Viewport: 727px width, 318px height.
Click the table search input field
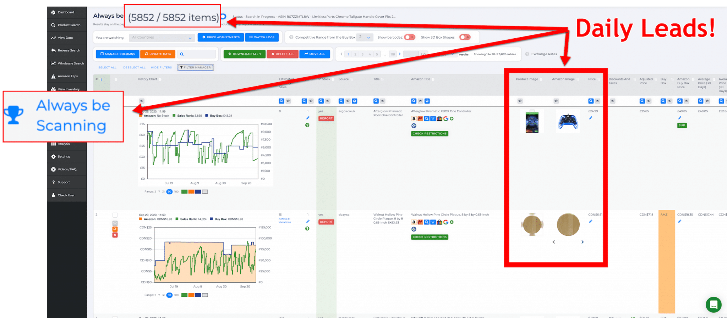pyautogui.click(x=197, y=54)
